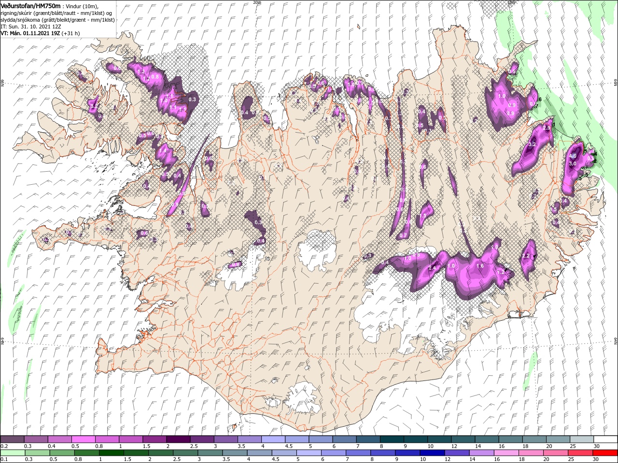Viewport: 618px width, 463px height.
Task: Select the dull mauve 0.2 swatch in the upper legend row
Action: click(x=12, y=439)
